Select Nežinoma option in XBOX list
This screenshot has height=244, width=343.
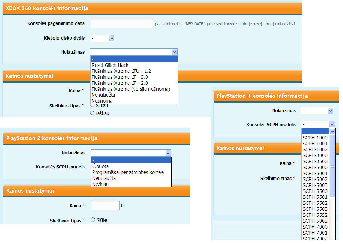click(134, 101)
